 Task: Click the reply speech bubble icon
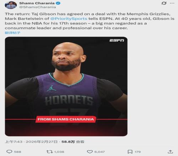click(9, 152)
